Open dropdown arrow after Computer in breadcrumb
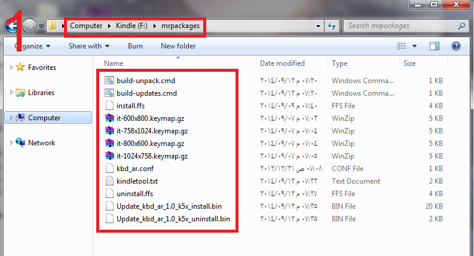The image size is (474, 256). click(x=109, y=26)
